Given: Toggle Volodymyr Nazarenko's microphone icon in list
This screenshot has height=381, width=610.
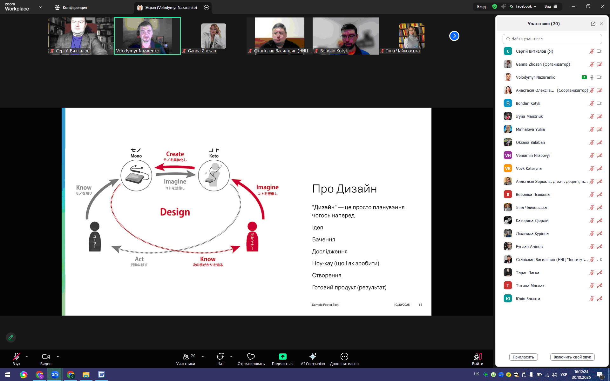Looking at the screenshot, I should 592,77.
